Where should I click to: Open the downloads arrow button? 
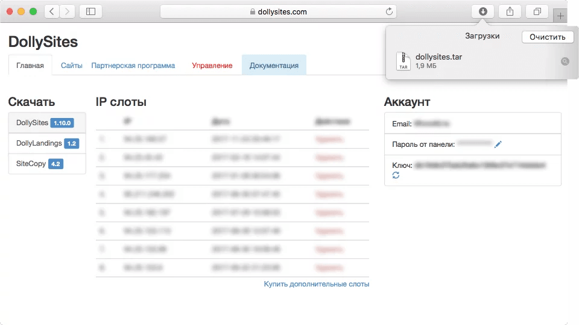[x=483, y=12]
